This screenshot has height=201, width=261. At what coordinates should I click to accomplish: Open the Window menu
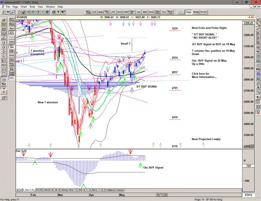point(50,7)
